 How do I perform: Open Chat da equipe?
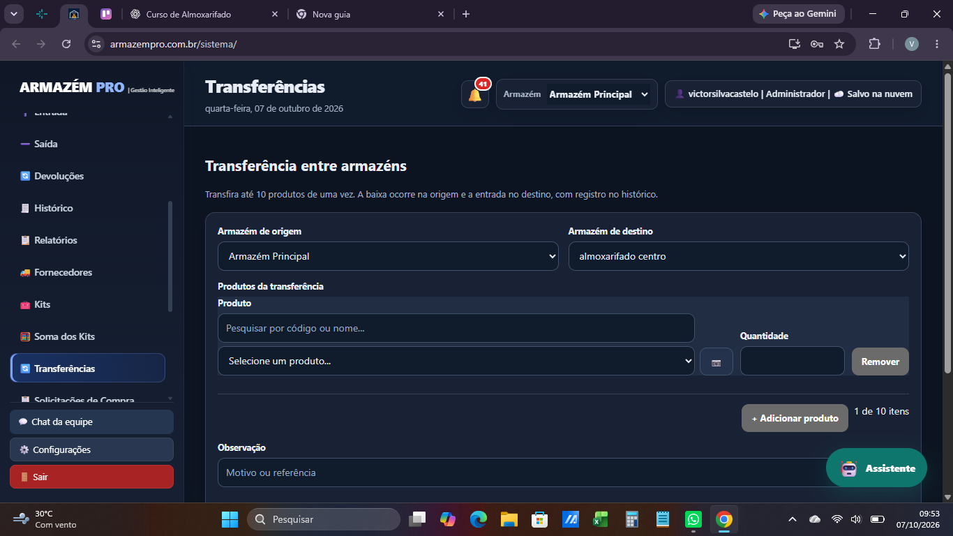91,422
